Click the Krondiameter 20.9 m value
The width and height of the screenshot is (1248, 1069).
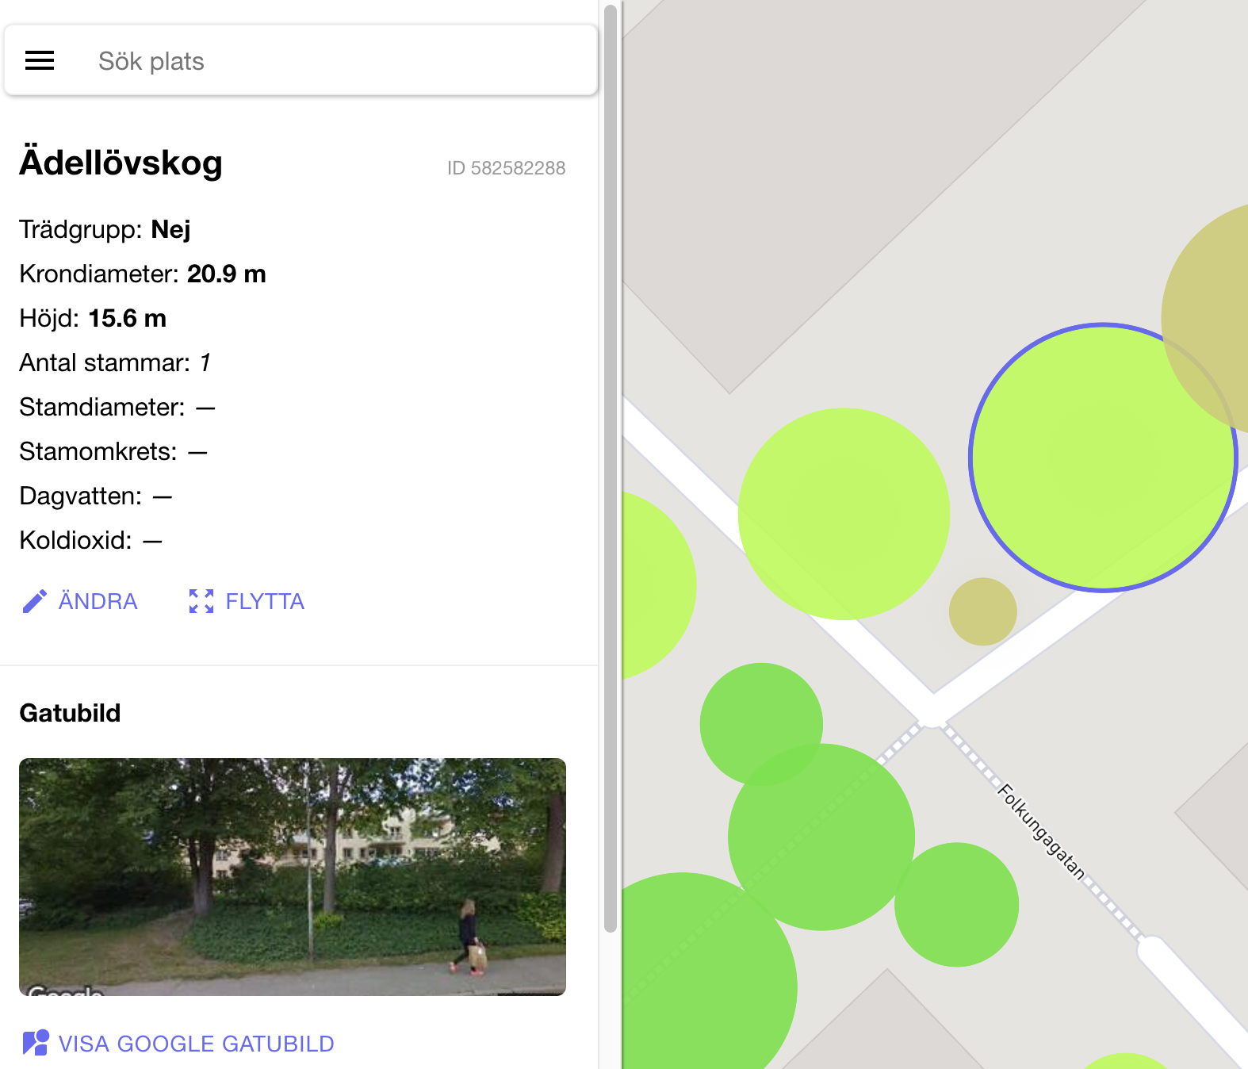226,274
